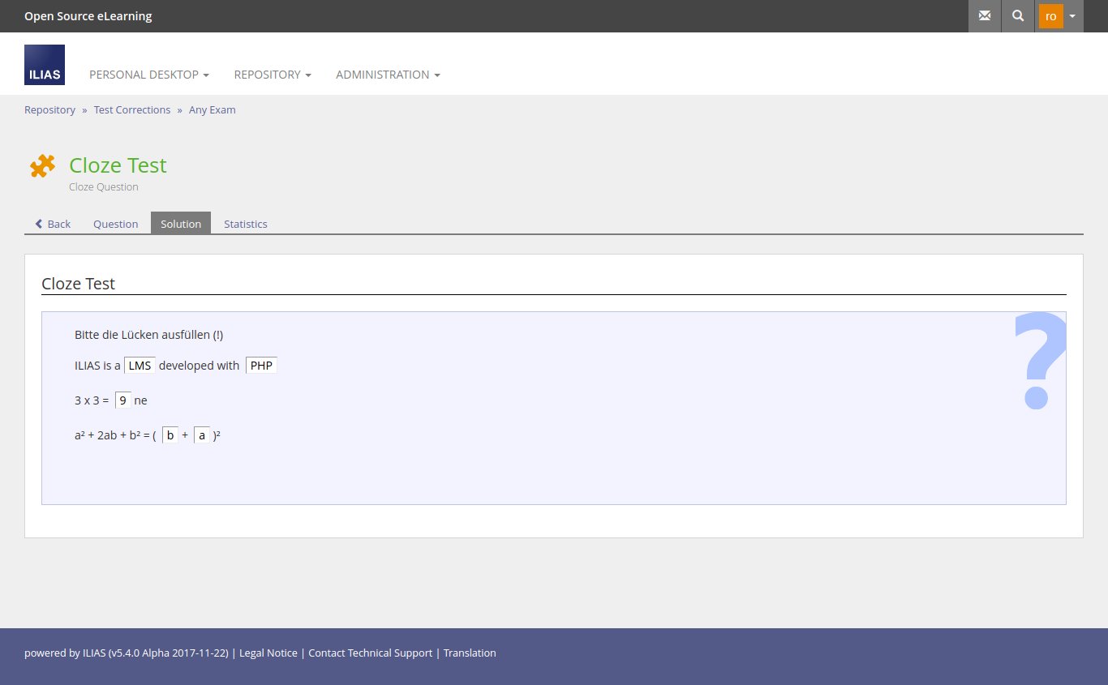Expand the user menu caret
This screenshot has height=685, width=1108.
1072,16
